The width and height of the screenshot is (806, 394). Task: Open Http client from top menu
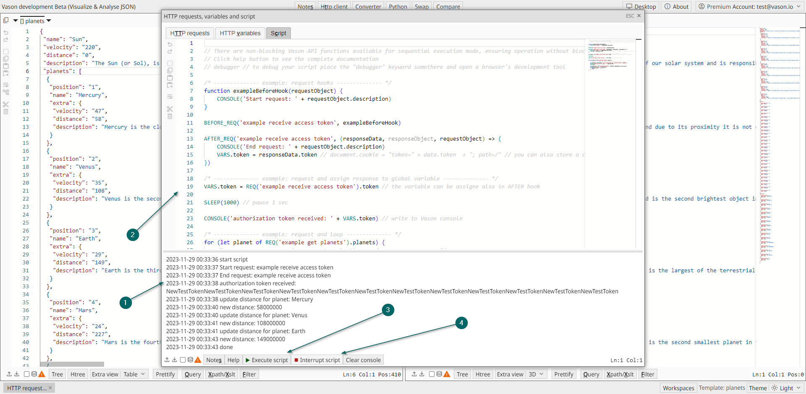(x=334, y=7)
